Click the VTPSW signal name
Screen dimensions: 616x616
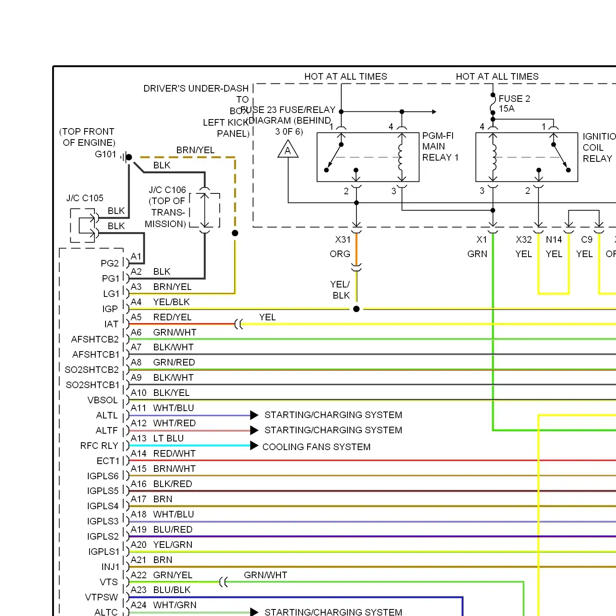pyautogui.click(x=101, y=597)
